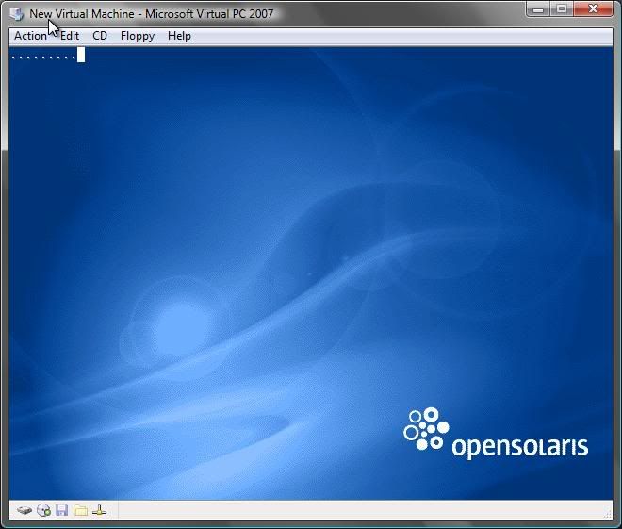Open the Edit menu
The image size is (622, 529).
tap(70, 36)
